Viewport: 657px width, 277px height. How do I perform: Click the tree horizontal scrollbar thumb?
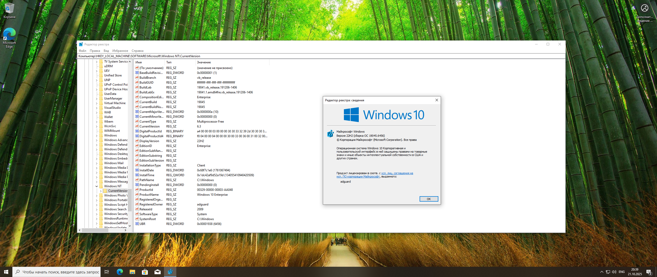[95, 230]
